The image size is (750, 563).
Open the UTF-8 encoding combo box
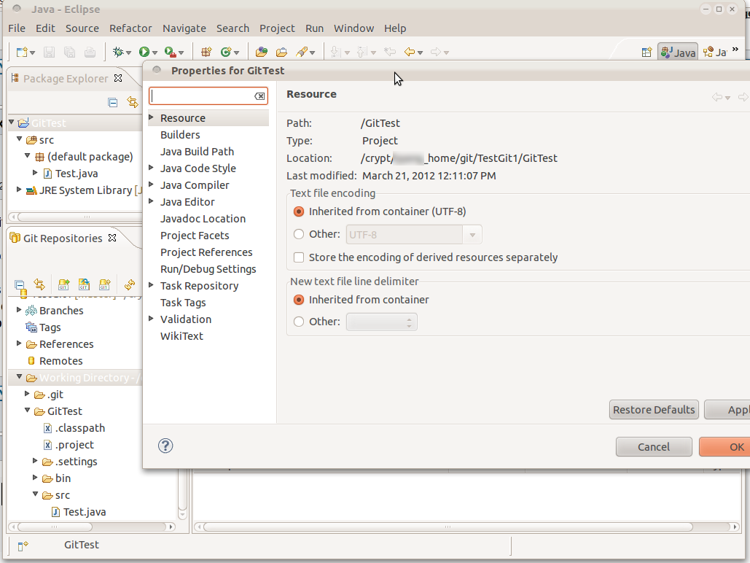[414, 235]
